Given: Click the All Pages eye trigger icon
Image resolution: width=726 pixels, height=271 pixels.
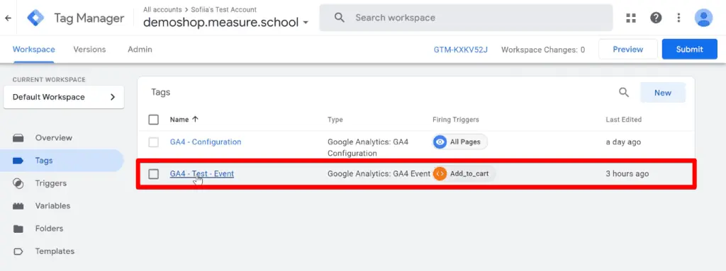Looking at the screenshot, I should click(440, 142).
